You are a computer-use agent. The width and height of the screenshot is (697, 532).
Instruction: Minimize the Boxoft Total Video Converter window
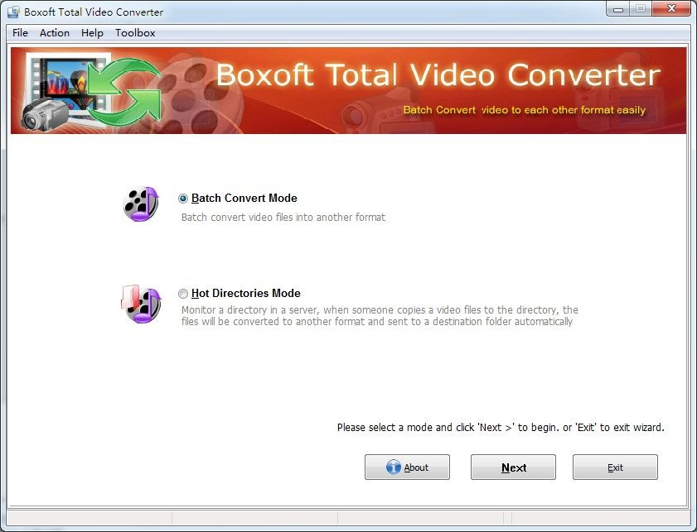click(618, 9)
